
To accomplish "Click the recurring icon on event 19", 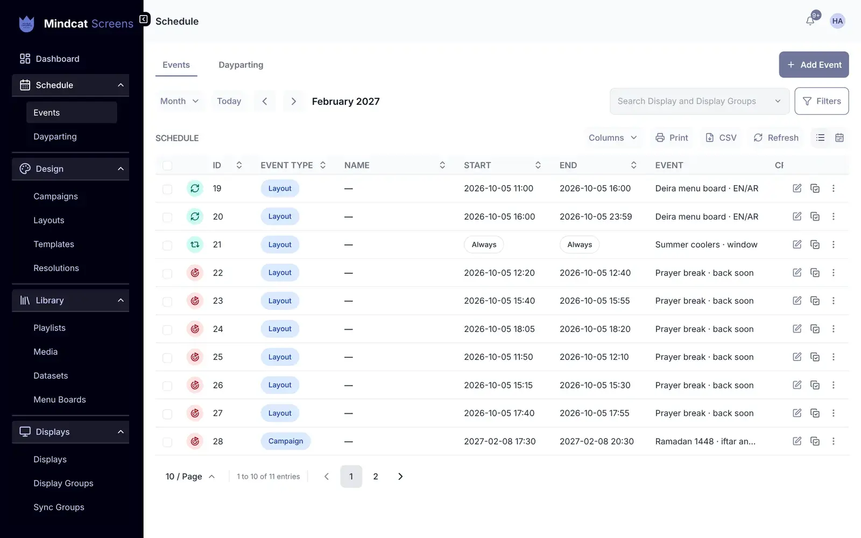I will point(195,188).
